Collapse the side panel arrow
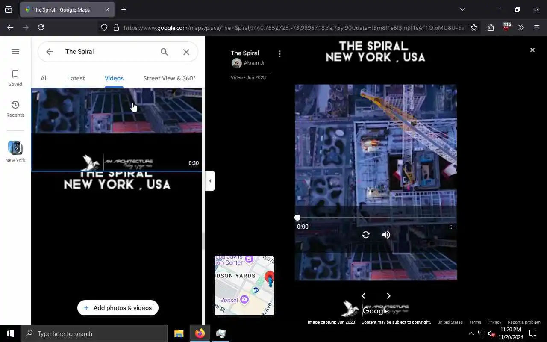This screenshot has height=342, width=547. pos(210,181)
